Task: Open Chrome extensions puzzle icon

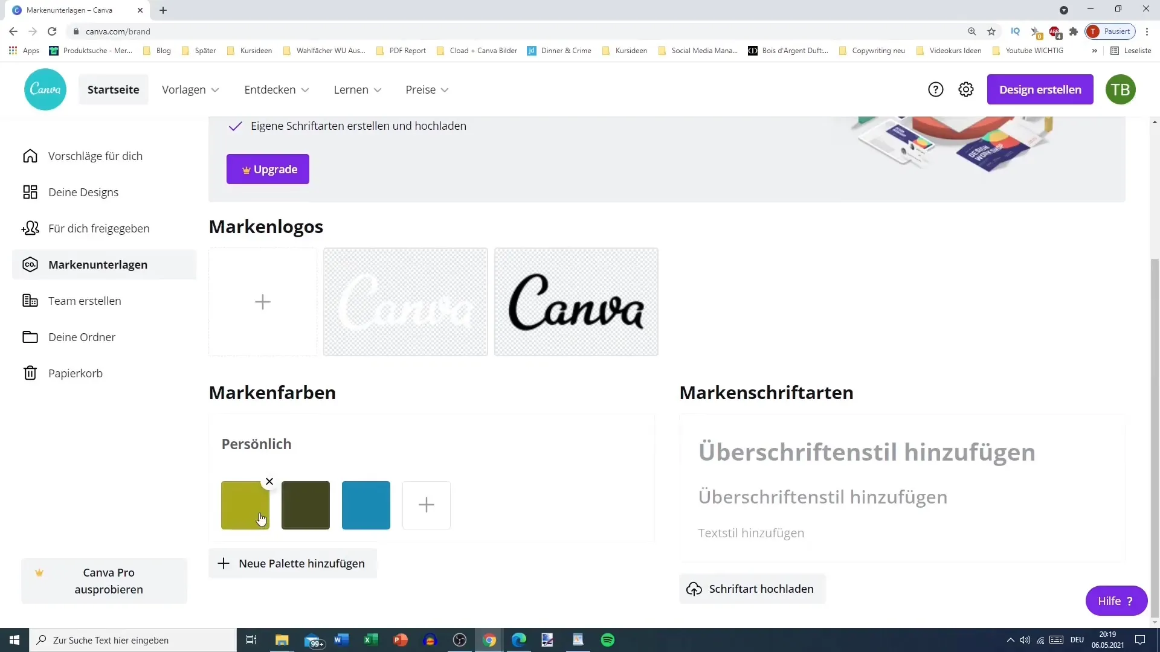Action: click(x=1074, y=31)
